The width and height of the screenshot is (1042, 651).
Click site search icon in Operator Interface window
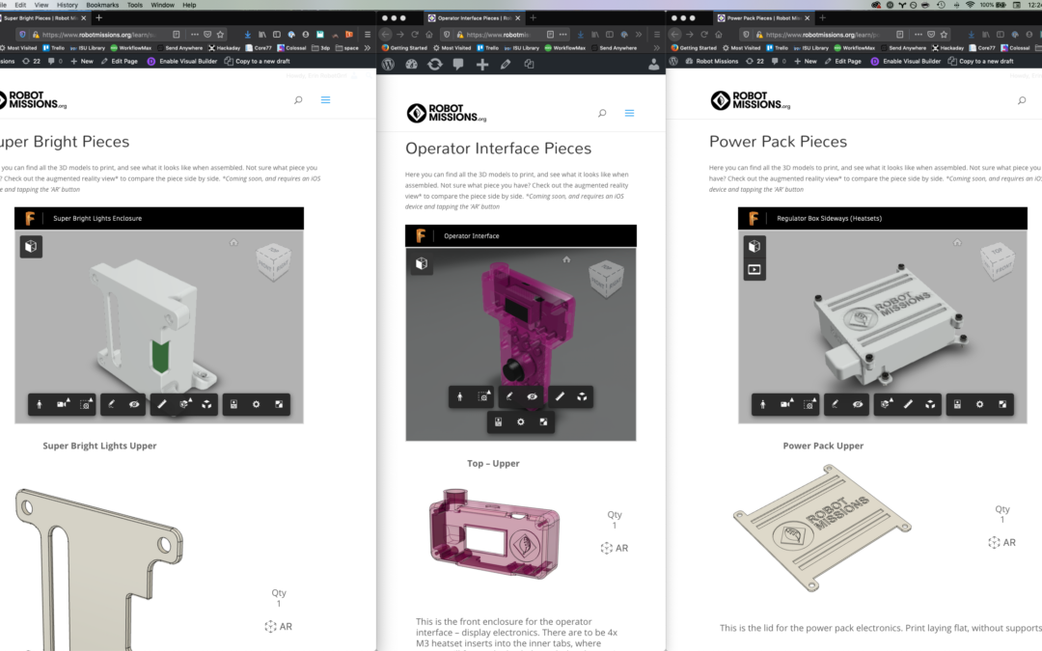point(602,113)
